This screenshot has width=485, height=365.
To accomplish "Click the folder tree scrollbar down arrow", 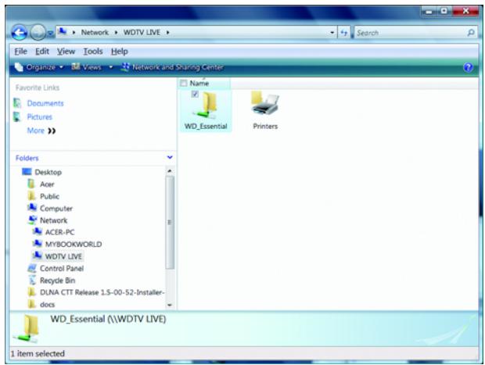I will click(x=170, y=305).
